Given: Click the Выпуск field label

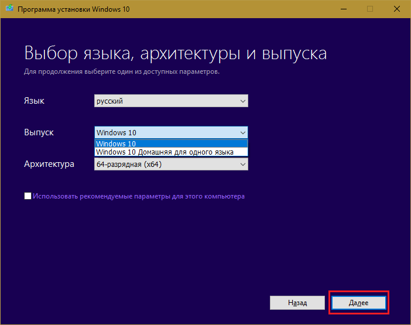Looking at the screenshot, I should [x=39, y=132].
